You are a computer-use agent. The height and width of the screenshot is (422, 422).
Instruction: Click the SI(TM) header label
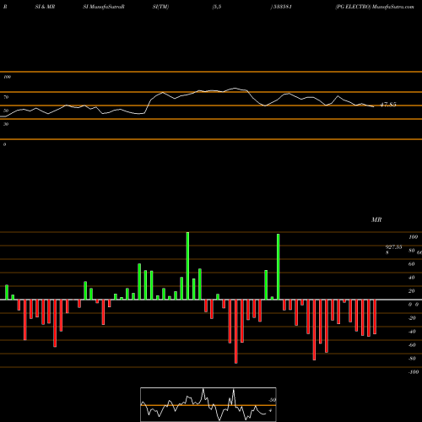160,7
